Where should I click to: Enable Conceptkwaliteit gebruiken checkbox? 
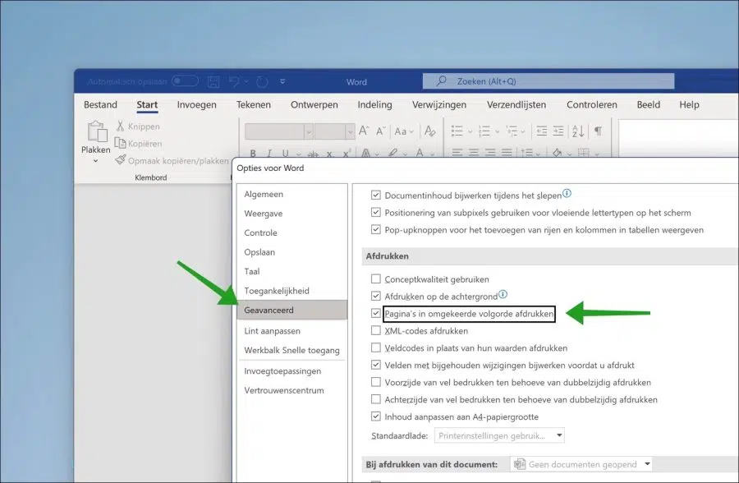[375, 278]
